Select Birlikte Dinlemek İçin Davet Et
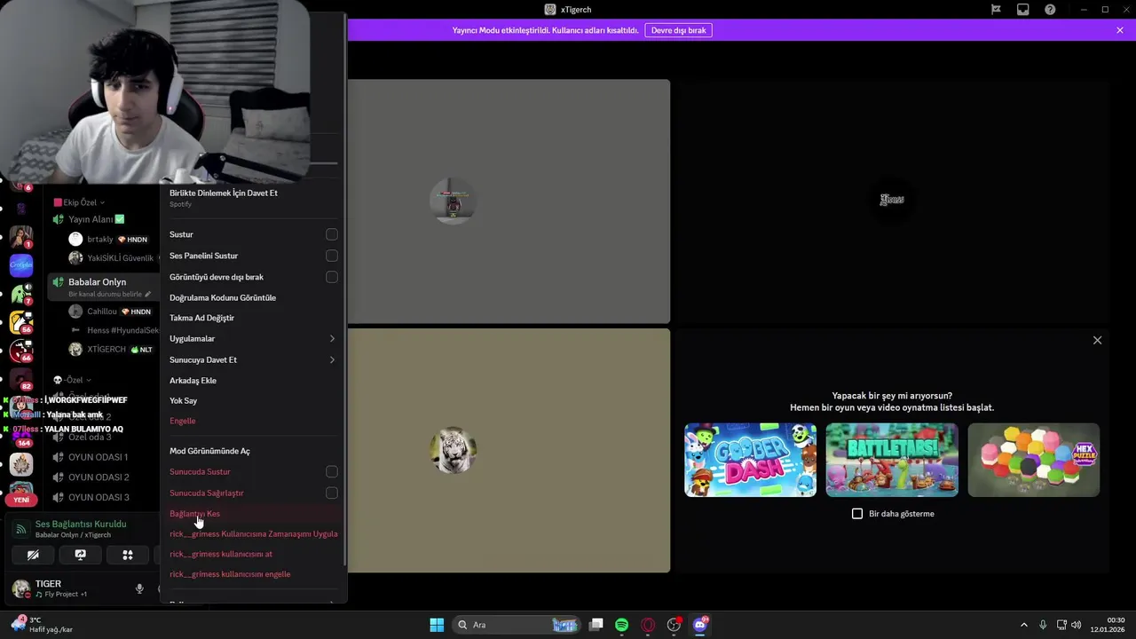Image resolution: width=1136 pixels, height=639 pixels. (253, 197)
